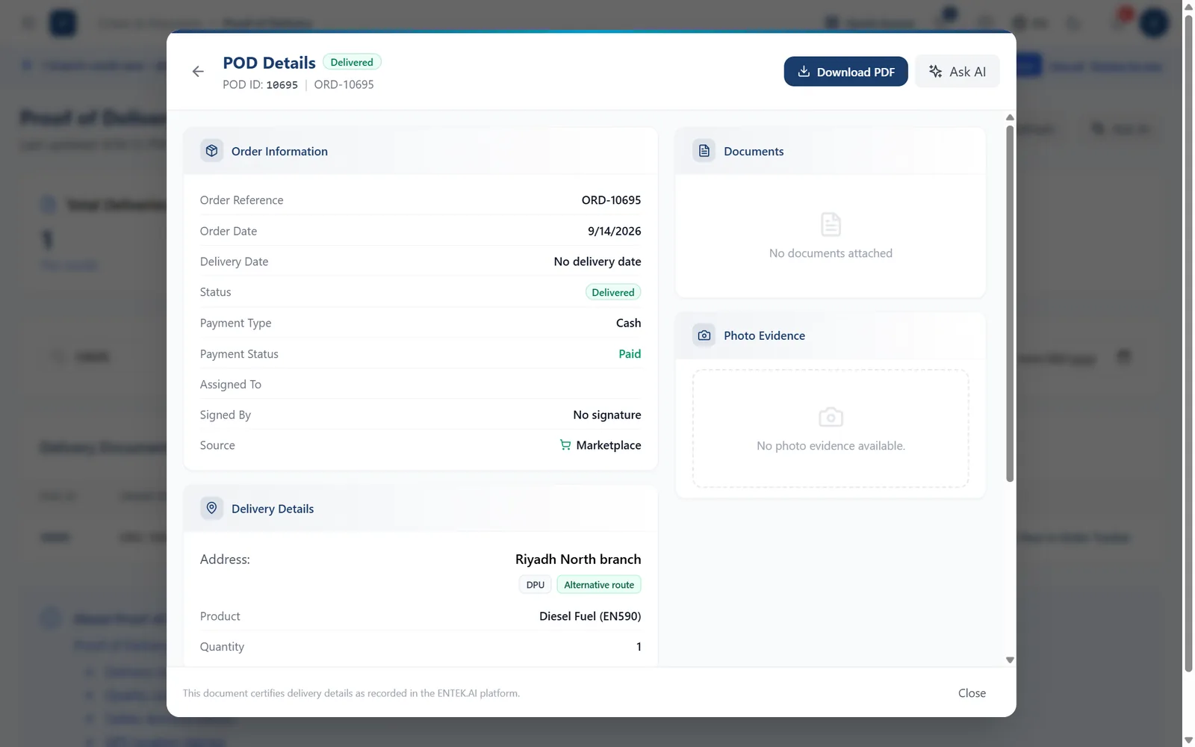1195x747 pixels.
Task: Click the POD ID 10695 text
Action: coord(260,84)
